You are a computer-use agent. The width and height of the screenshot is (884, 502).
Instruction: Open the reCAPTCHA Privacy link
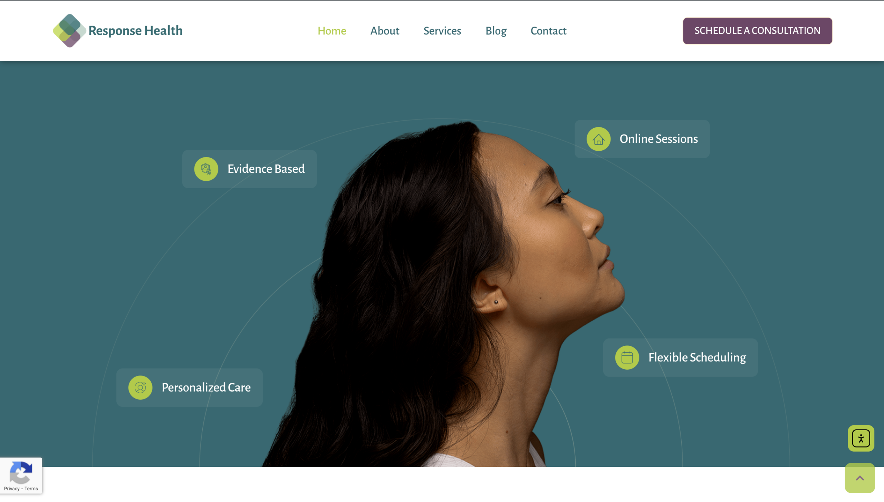coord(12,489)
